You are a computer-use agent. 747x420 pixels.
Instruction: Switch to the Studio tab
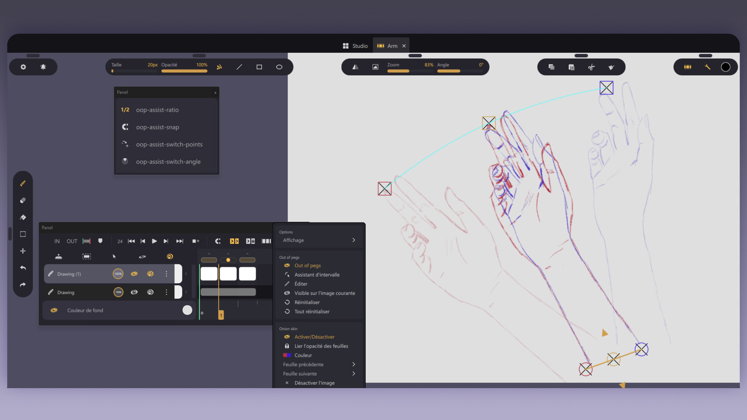coord(355,46)
